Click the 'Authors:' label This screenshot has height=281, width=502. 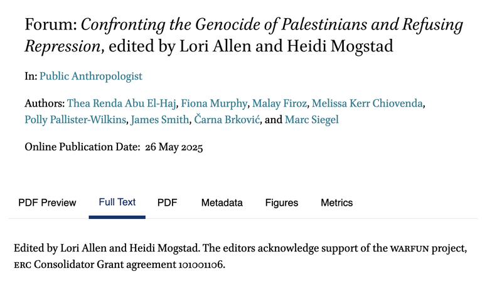(x=45, y=103)
